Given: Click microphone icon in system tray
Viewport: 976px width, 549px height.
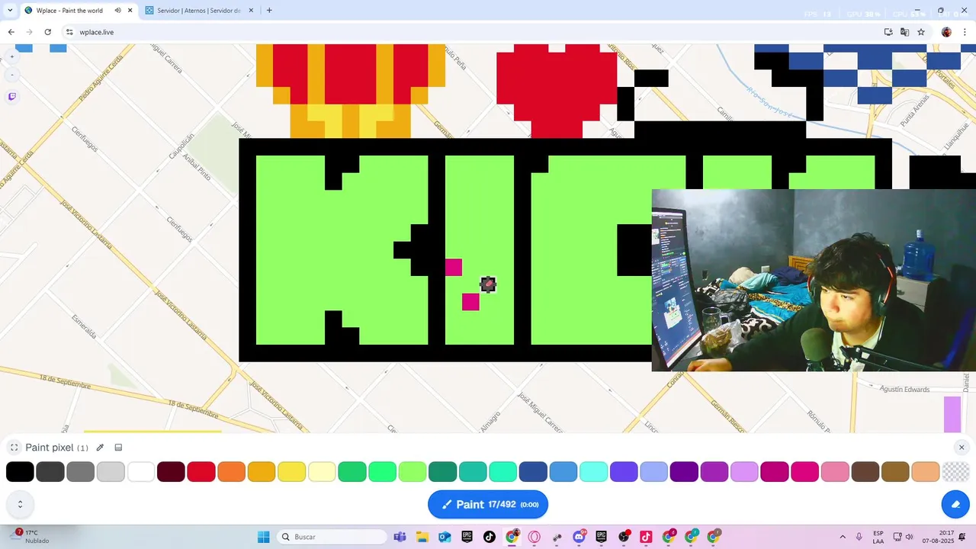Looking at the screenshot, I should point(859,537).
